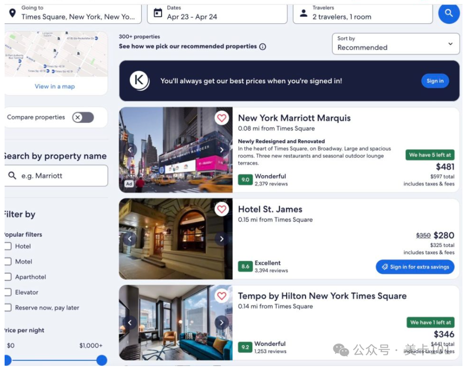Open New York Marriott Marquis listing title

click(294, 118)
